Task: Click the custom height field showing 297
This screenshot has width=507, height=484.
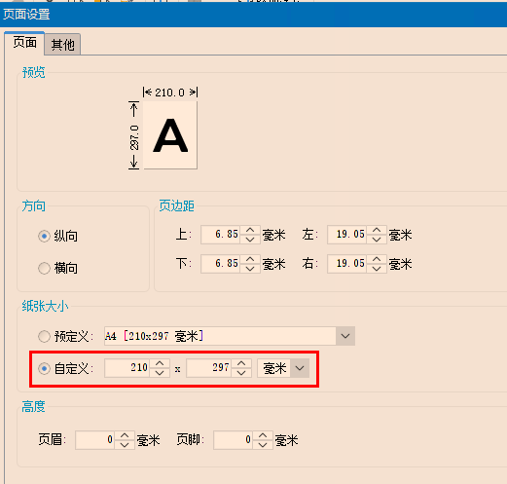Action: [x=209, y=368]
